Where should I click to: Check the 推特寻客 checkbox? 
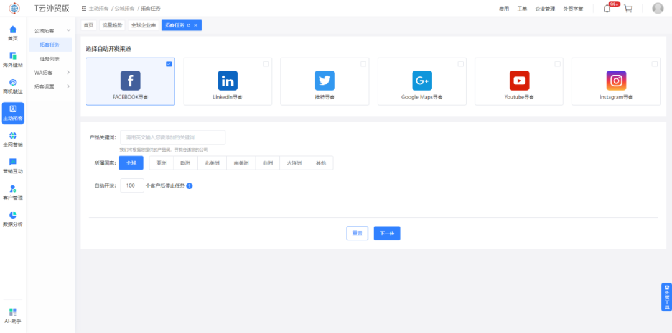tap(363, 64)
